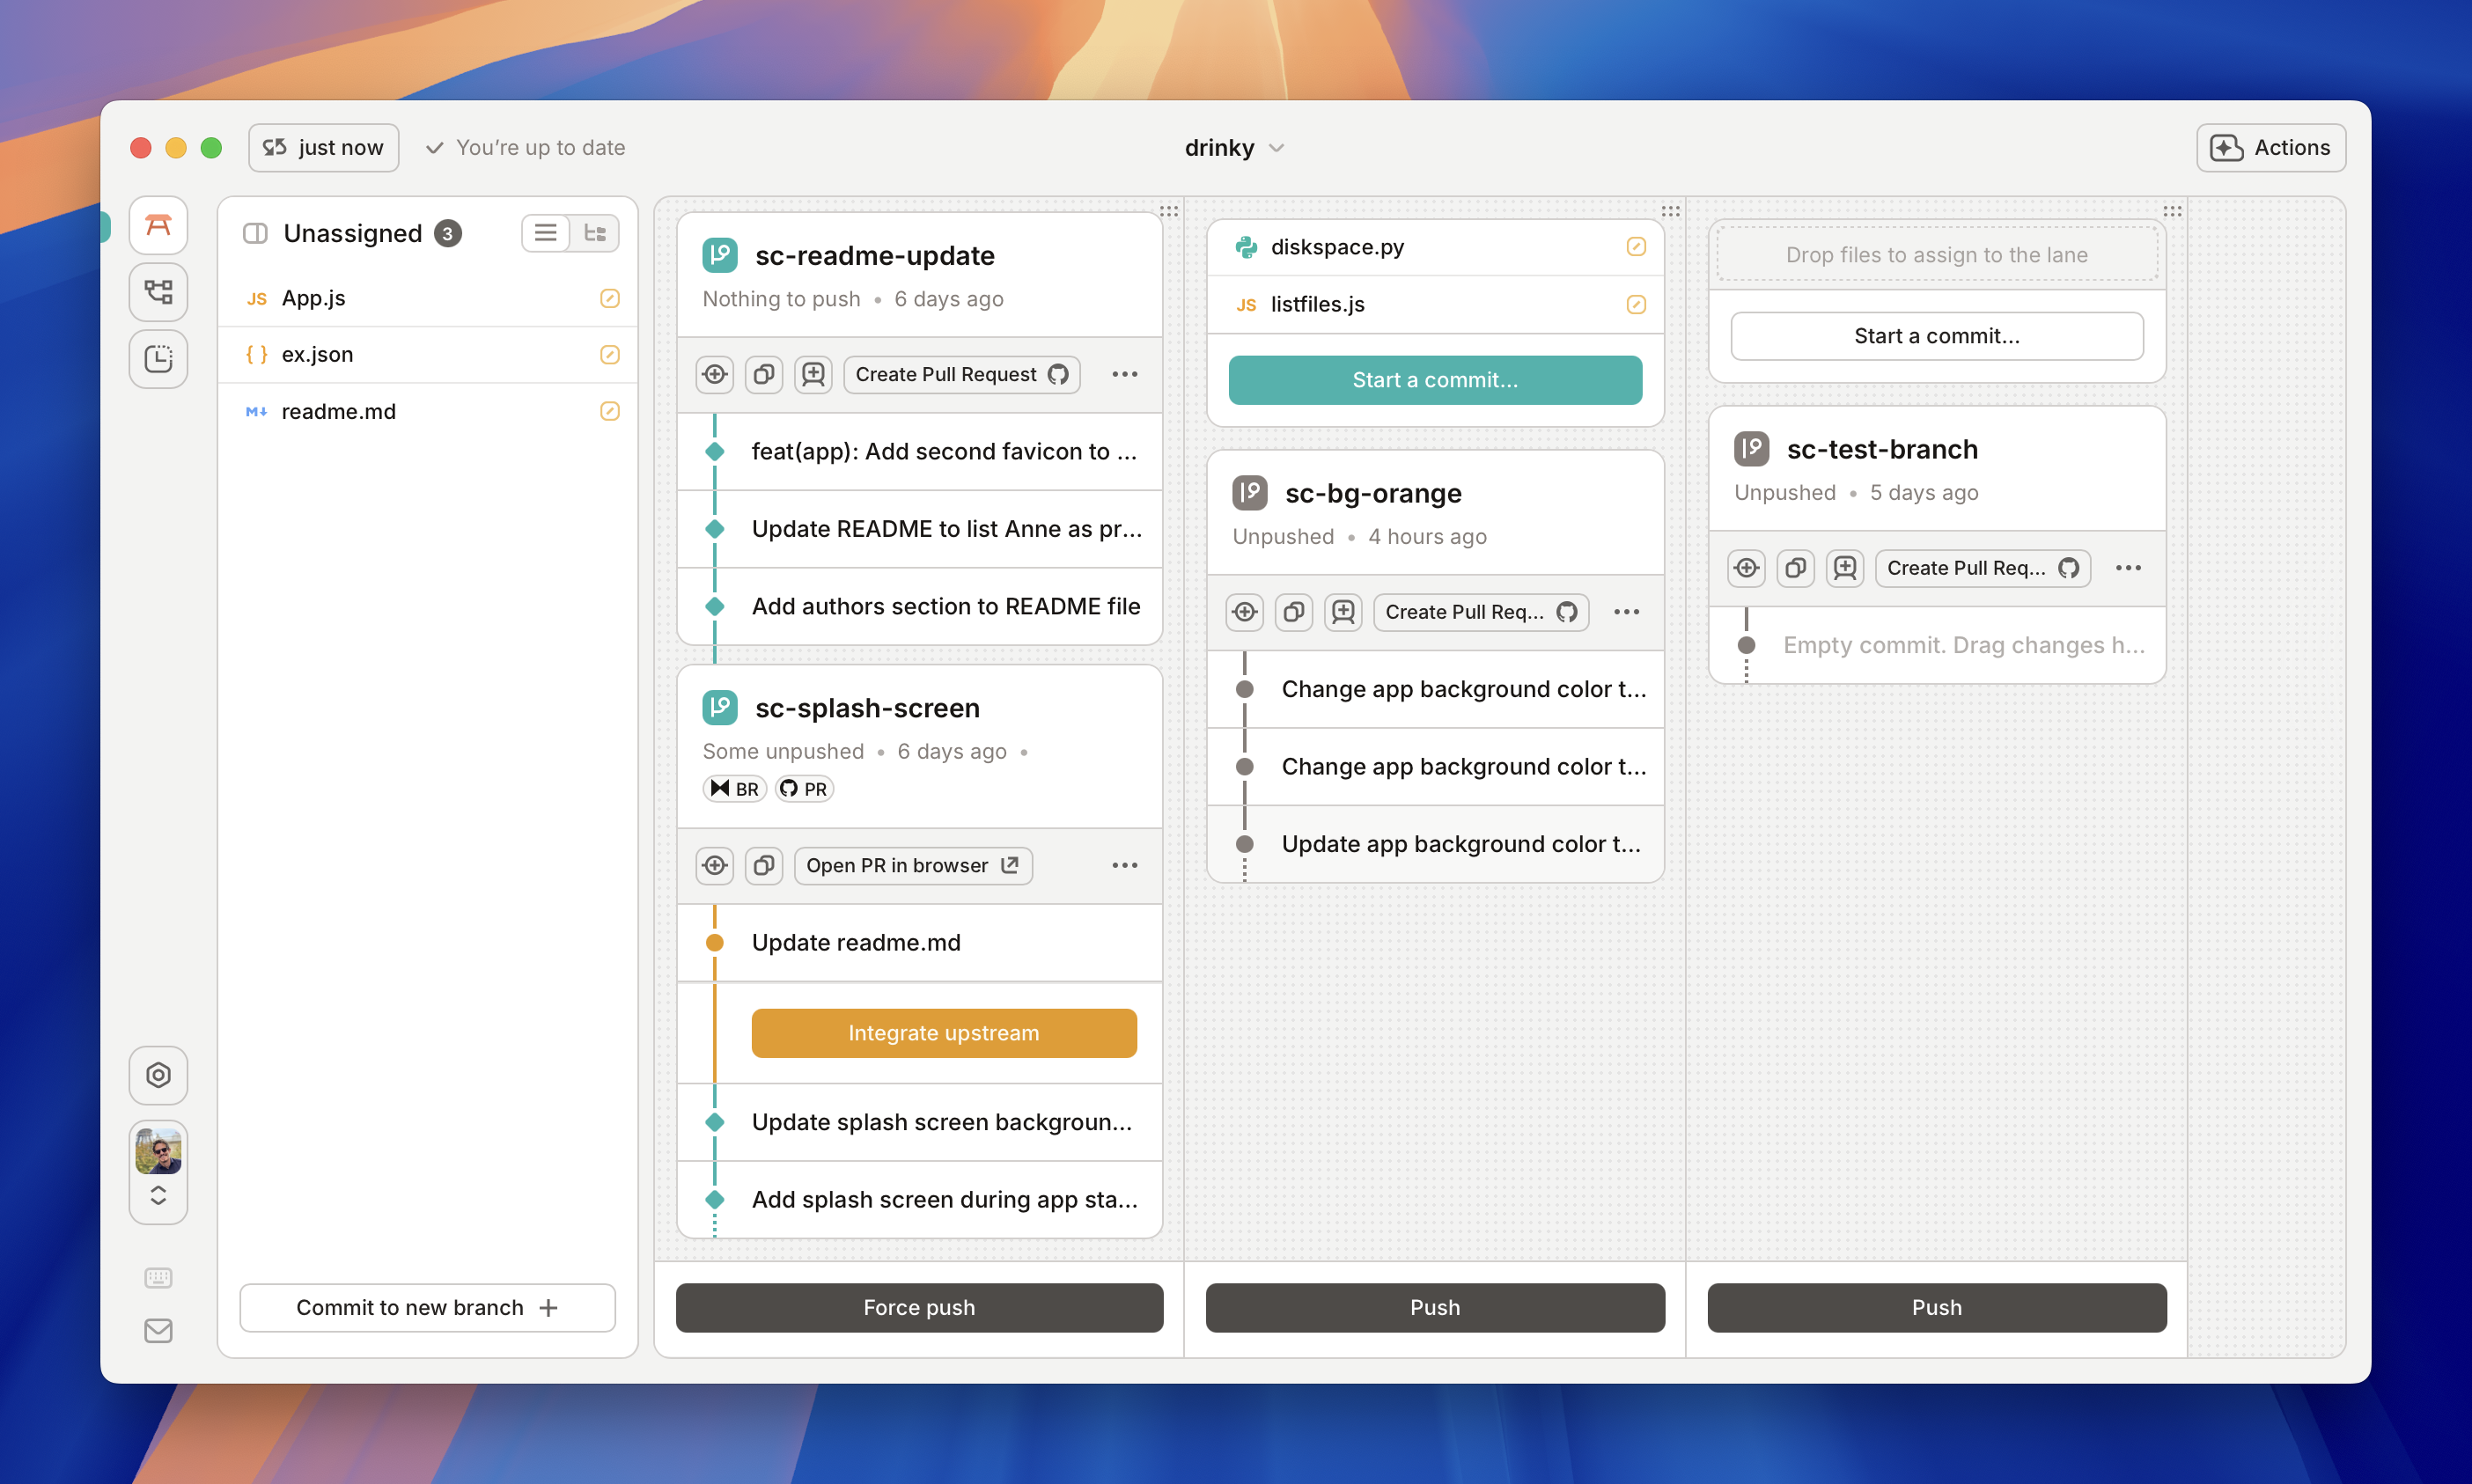Open the three-dot menu on sc-splash-screen
Viewport: 2472px width, 1484px height.
point(1124,865)
